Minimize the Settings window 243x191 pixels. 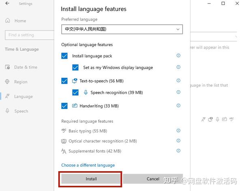pos(209,3)
